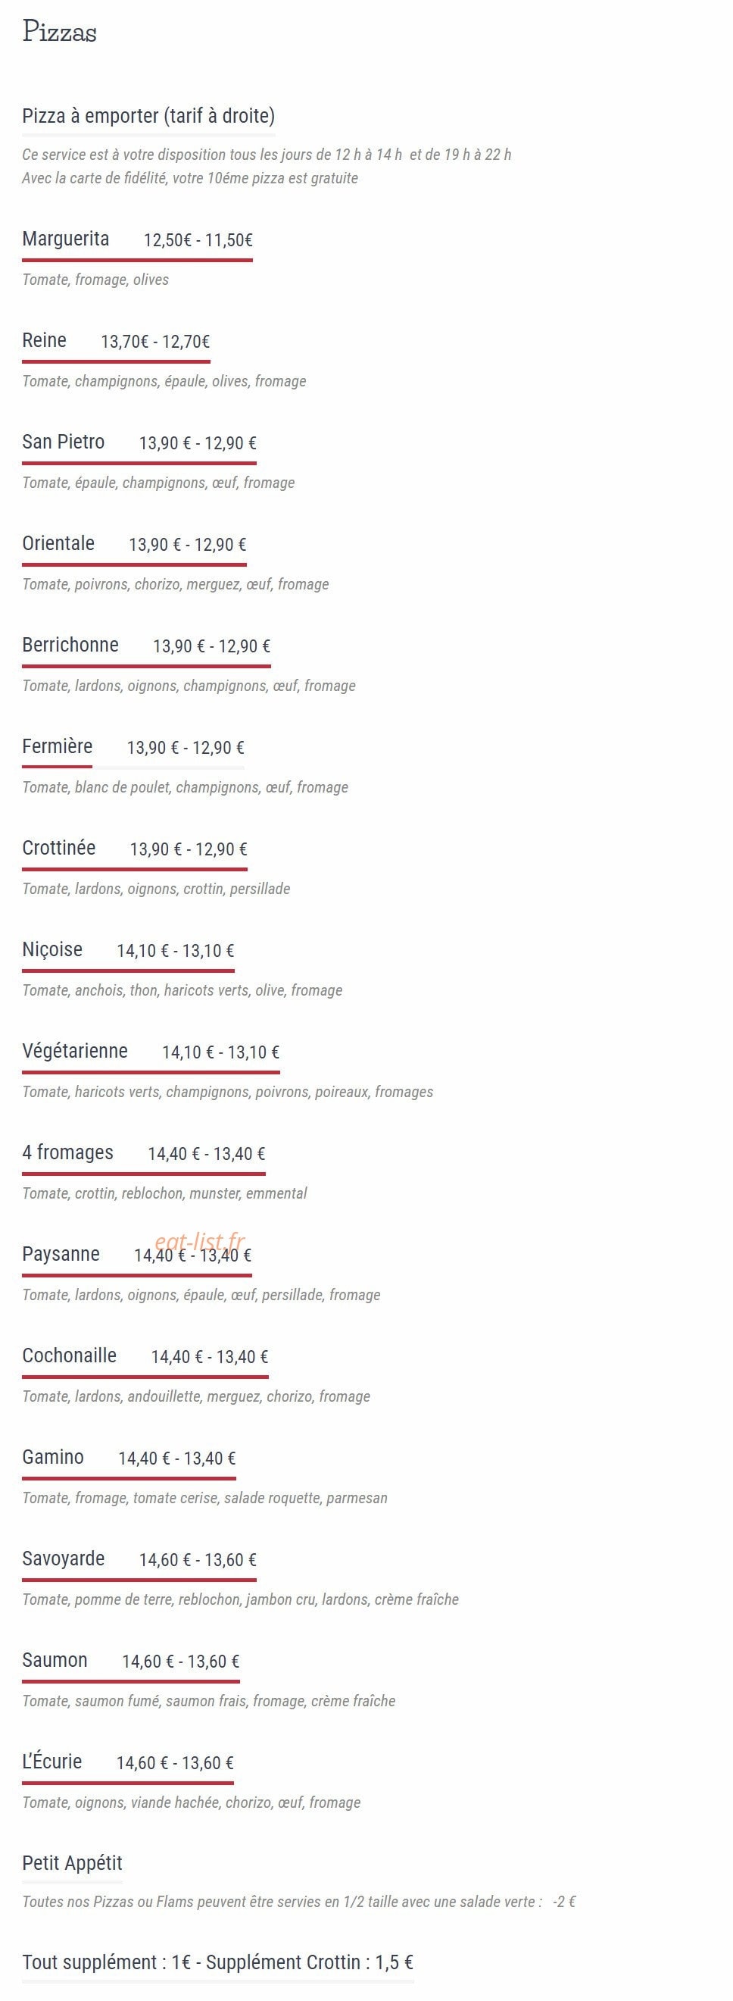Click the Crottinée pizza entry
The image size is (733, 2001).
coord(59,848)
